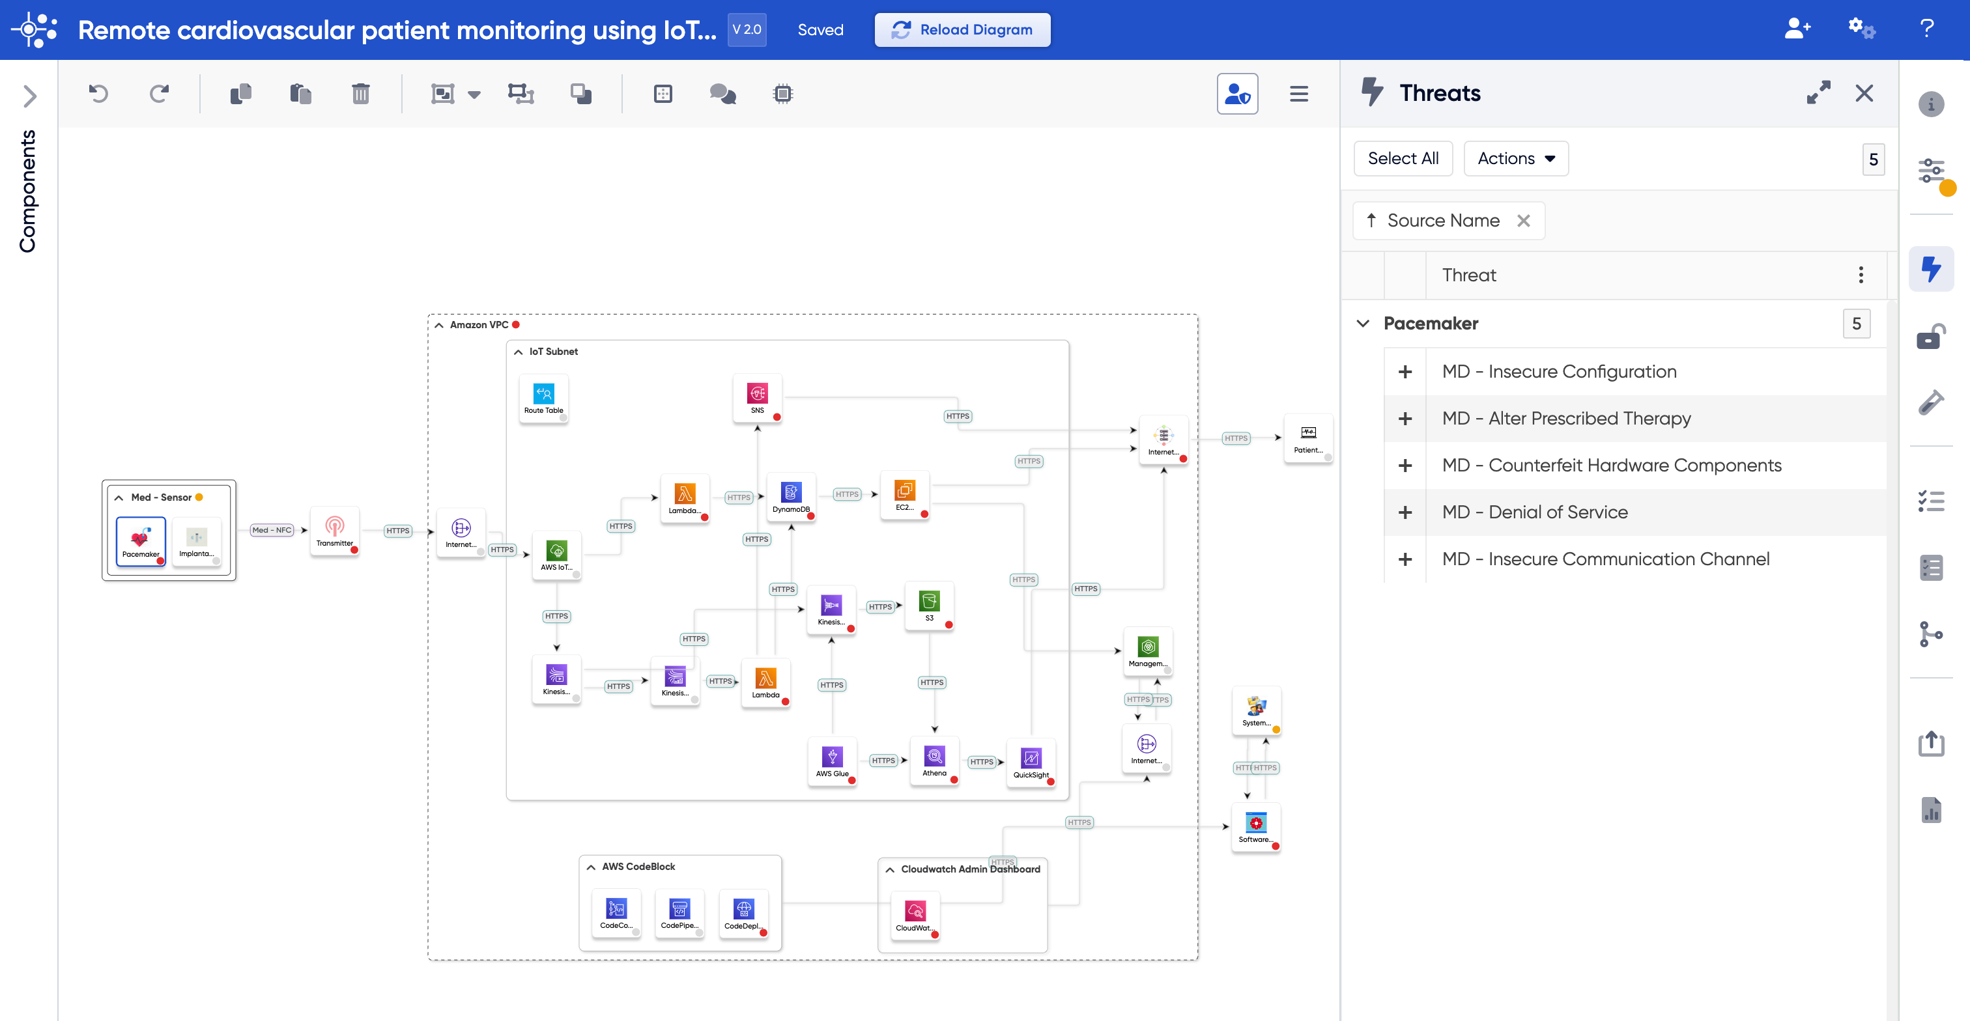This screenshot has width=1970, height=1021.
Task: Open the branch versions icon
Action: click(x=1931, y=634)
